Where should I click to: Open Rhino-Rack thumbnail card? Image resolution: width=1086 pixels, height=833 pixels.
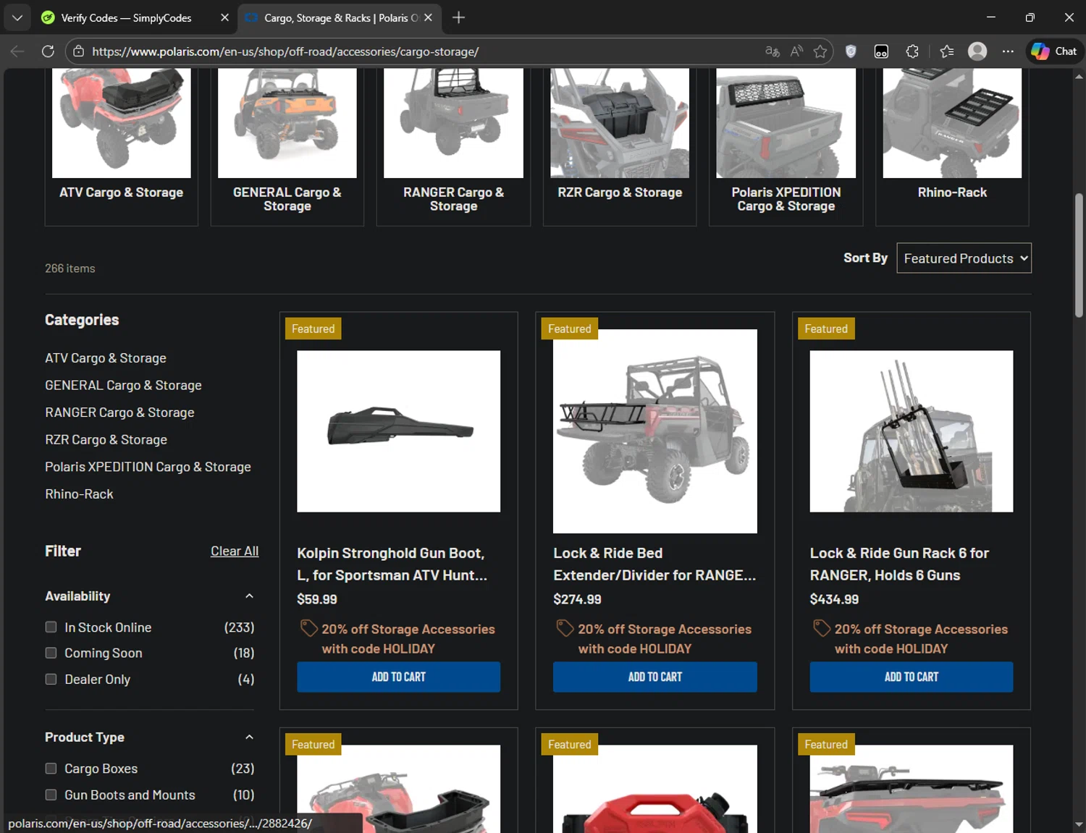point(952,147)
